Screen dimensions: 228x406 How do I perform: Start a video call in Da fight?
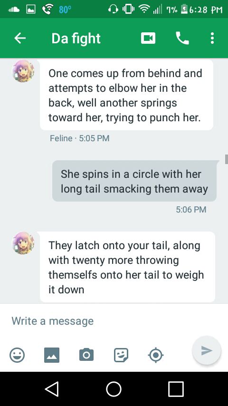[x=148, y=39]
